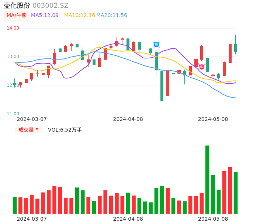Click the 2024-03-07 date label on price chart
Screen dimensions: 253x224
coord(32,119)
